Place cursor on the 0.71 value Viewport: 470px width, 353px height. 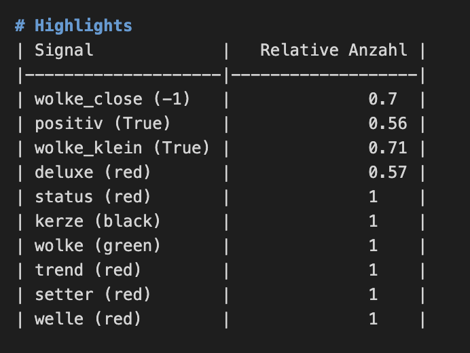(388, 148)
